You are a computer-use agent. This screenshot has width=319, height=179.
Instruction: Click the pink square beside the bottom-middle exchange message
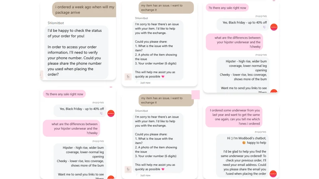[x=195, y=95]
